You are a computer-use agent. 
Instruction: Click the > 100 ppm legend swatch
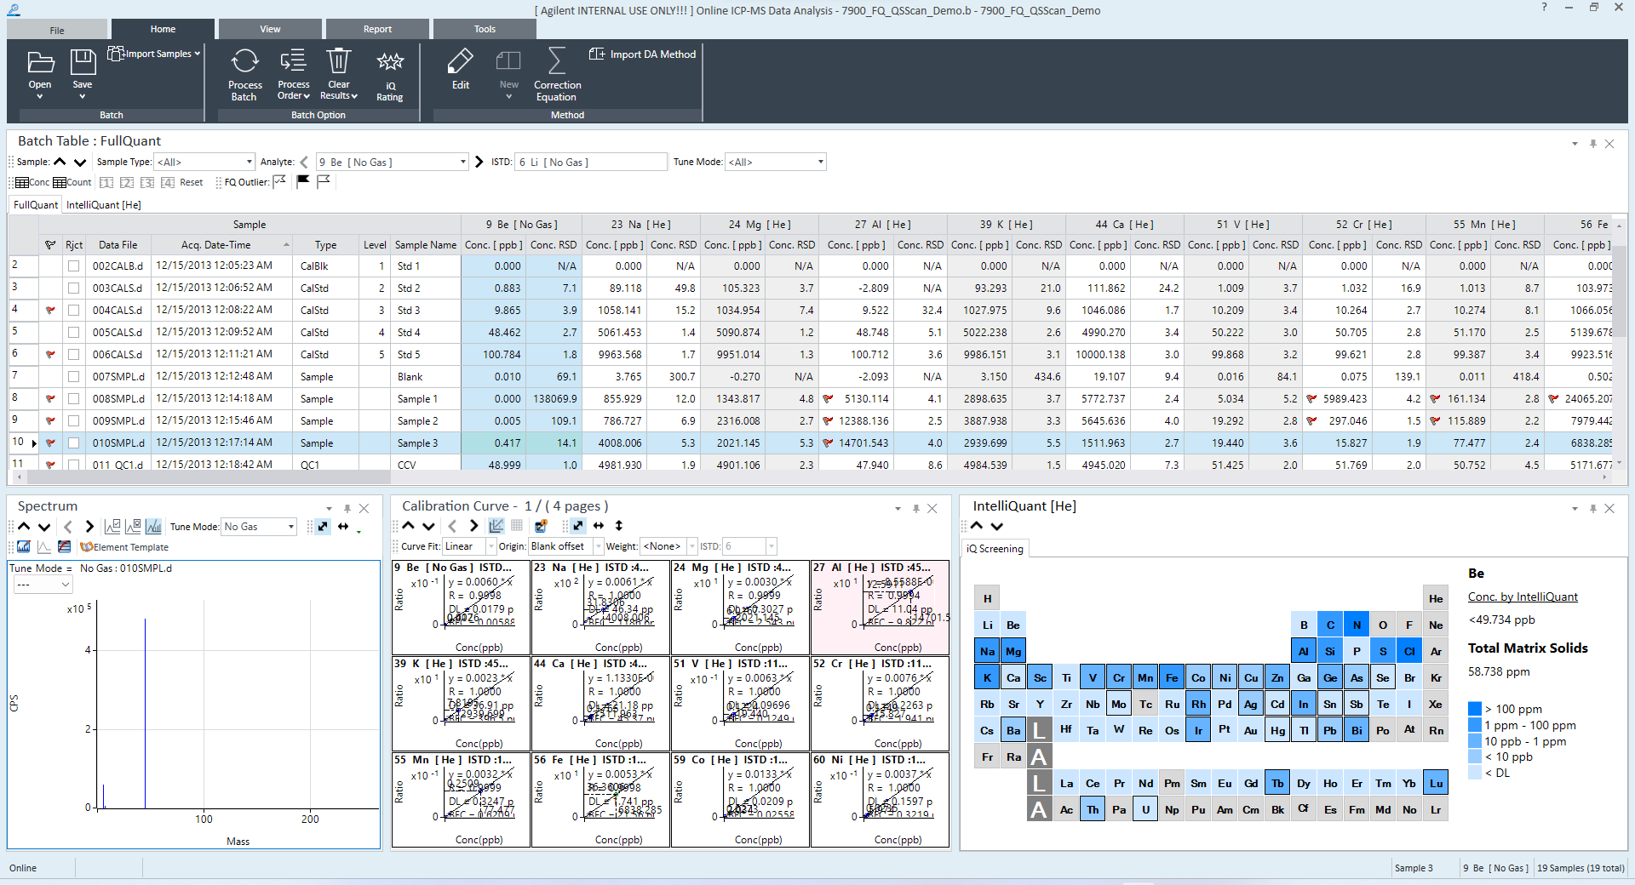(1475, 709)
